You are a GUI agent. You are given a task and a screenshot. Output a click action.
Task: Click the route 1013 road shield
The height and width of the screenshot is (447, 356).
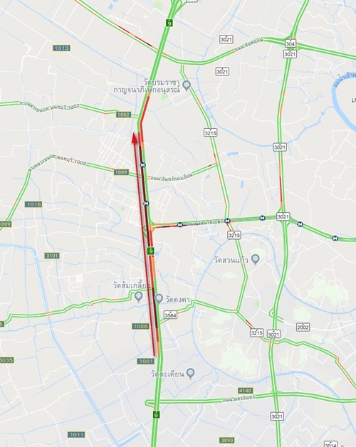click(62, 48)
